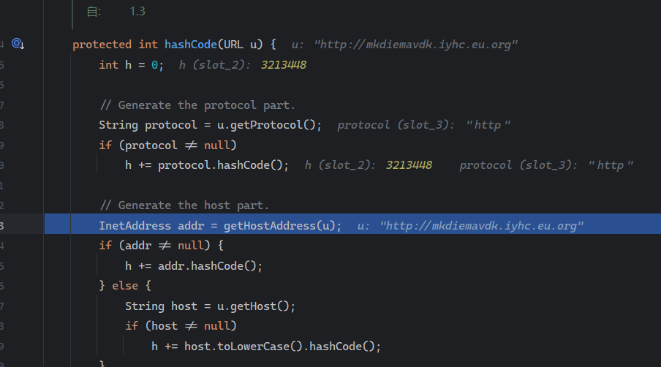Click the if (protocol ≠ null) condition
The image size is (661, 367).
point(167,145)
